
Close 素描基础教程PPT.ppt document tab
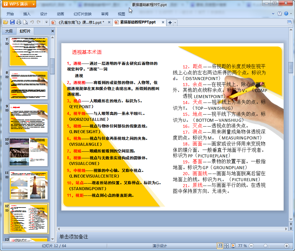163,22
